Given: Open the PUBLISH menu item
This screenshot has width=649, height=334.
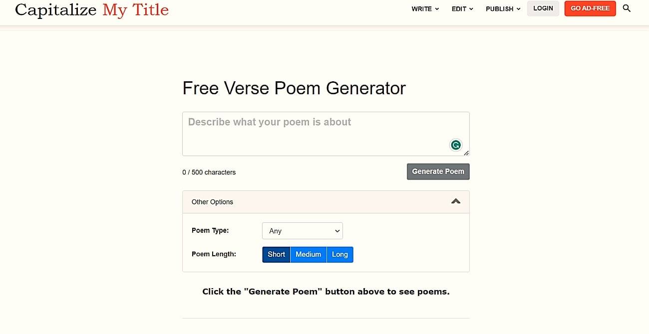Looking at the screenshot, I should point(503,8).
